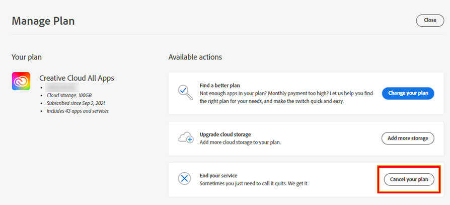The image size is (450, 205).
Task: Click the Cloud storage: 100GB bullet
Action: click(69, 95)
